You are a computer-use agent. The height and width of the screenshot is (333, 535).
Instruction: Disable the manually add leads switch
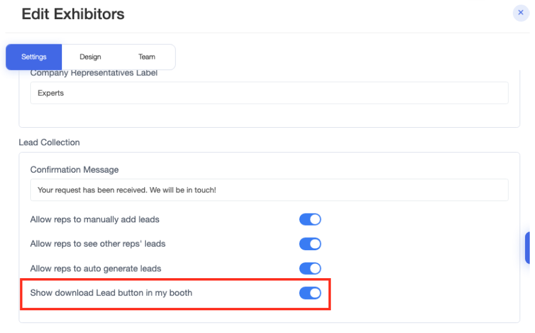310,220
